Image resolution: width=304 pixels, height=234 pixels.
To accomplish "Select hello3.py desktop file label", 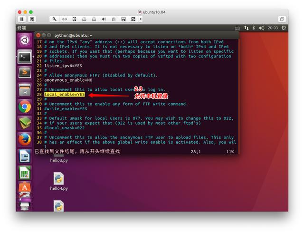I will click(59, 160).
